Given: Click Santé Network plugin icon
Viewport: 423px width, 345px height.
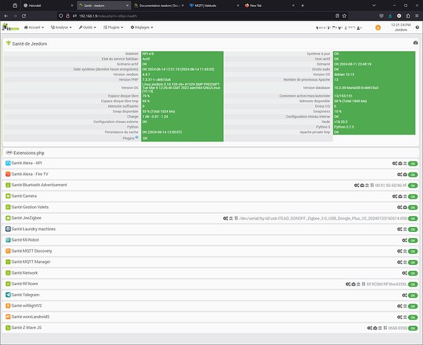Looking at the screenshot, I should [x=8, y=273].
